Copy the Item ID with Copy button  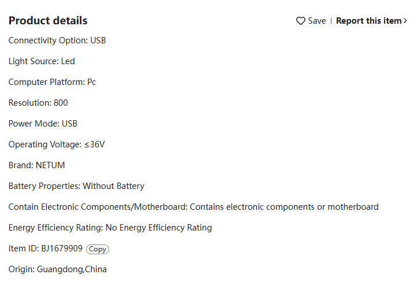[98, 249]
